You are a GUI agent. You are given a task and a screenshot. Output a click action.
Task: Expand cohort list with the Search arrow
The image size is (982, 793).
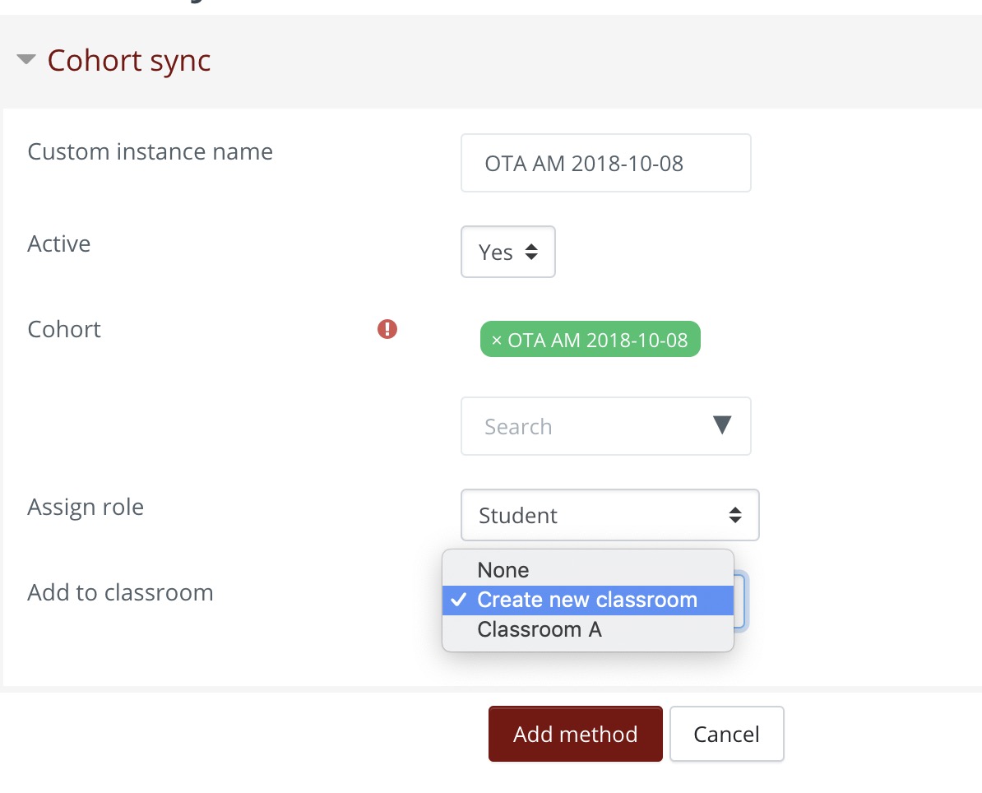[721, 425]
